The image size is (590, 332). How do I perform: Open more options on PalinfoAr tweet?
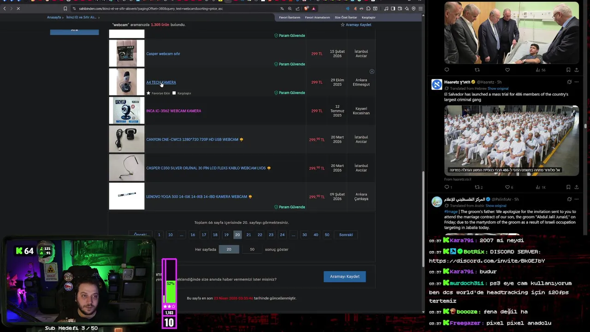pos(576,199)
